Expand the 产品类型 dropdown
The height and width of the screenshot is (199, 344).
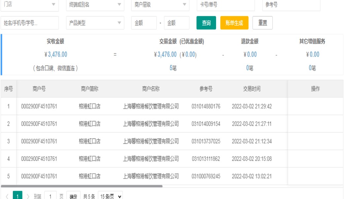pos(95,23)
